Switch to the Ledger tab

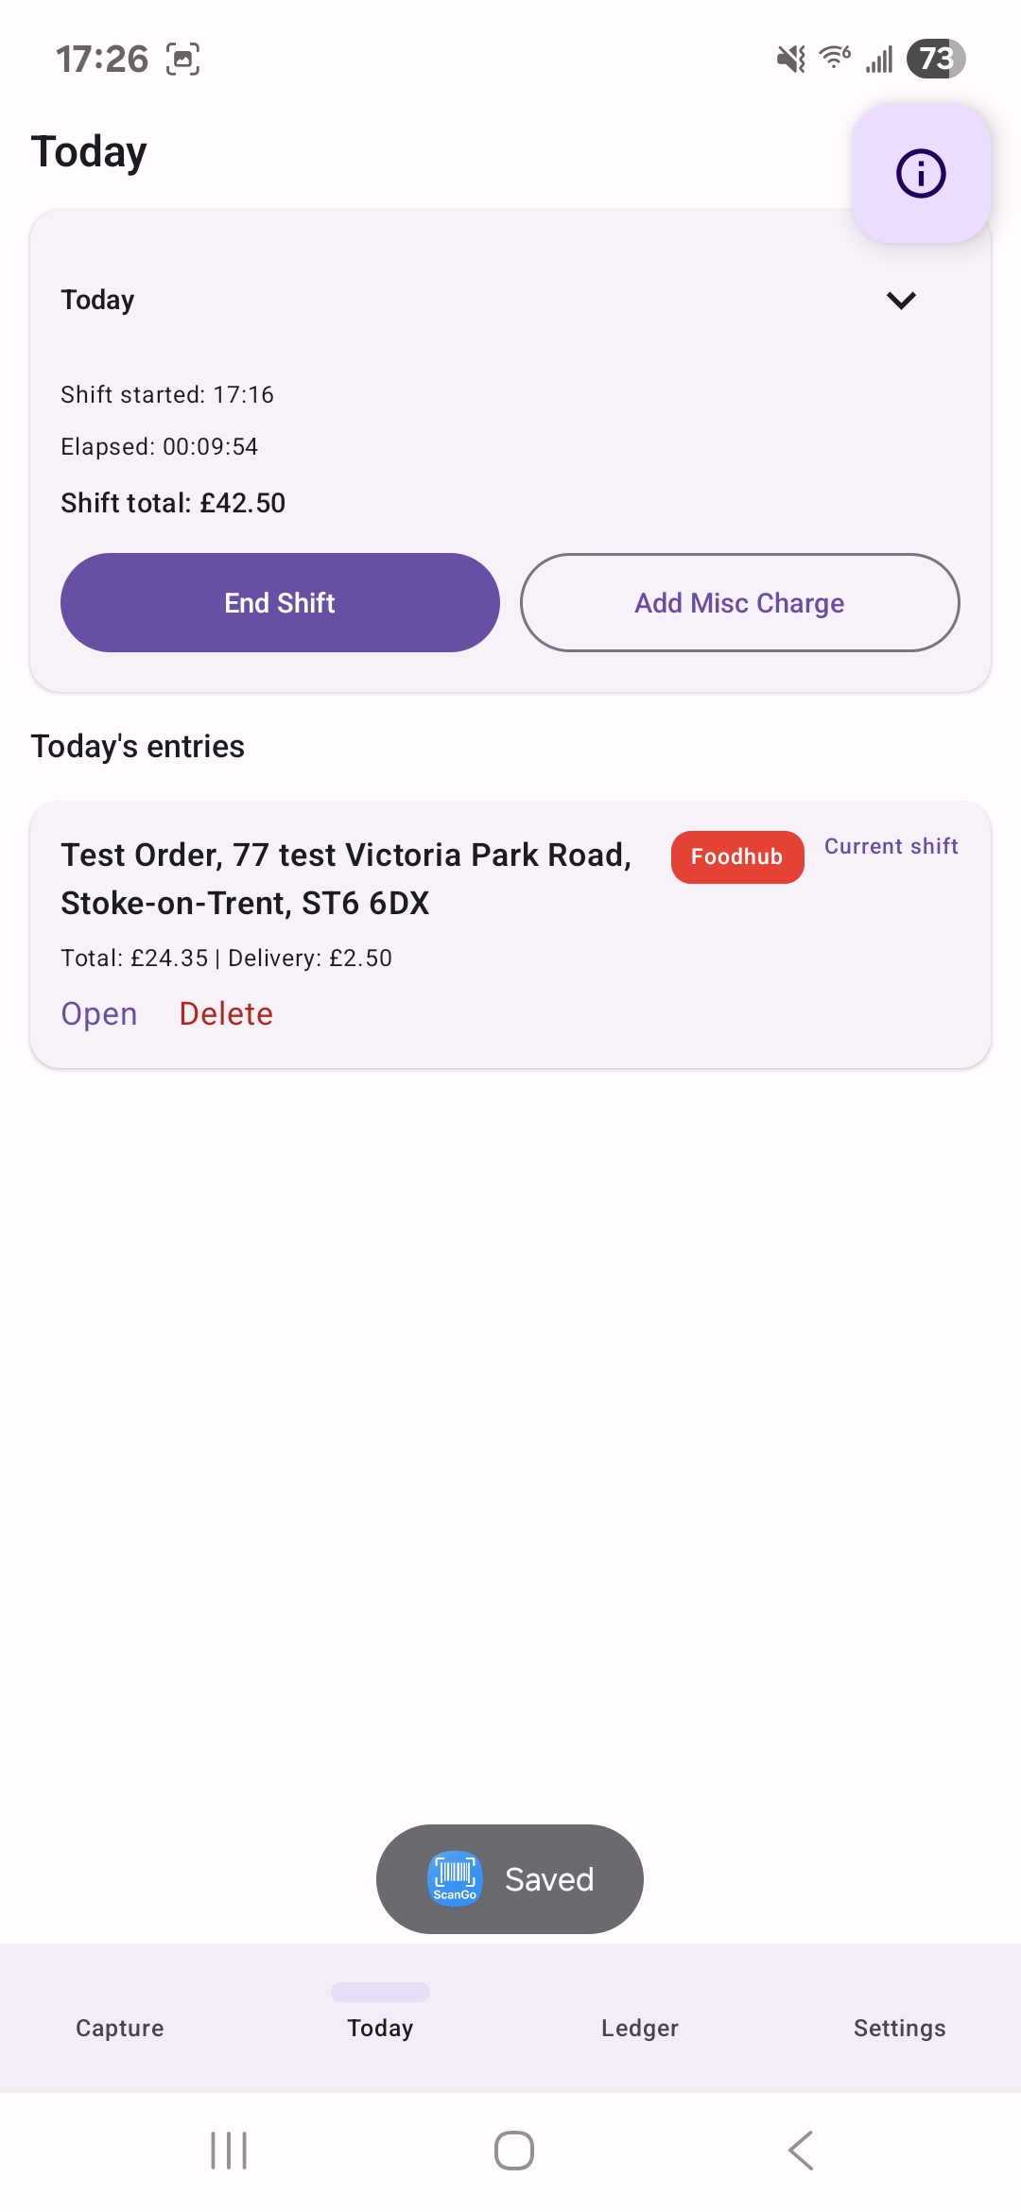[640, 2028]
